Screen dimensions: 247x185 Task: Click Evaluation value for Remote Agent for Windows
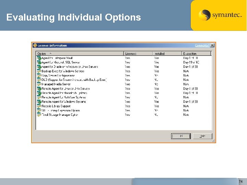[190, 102]
